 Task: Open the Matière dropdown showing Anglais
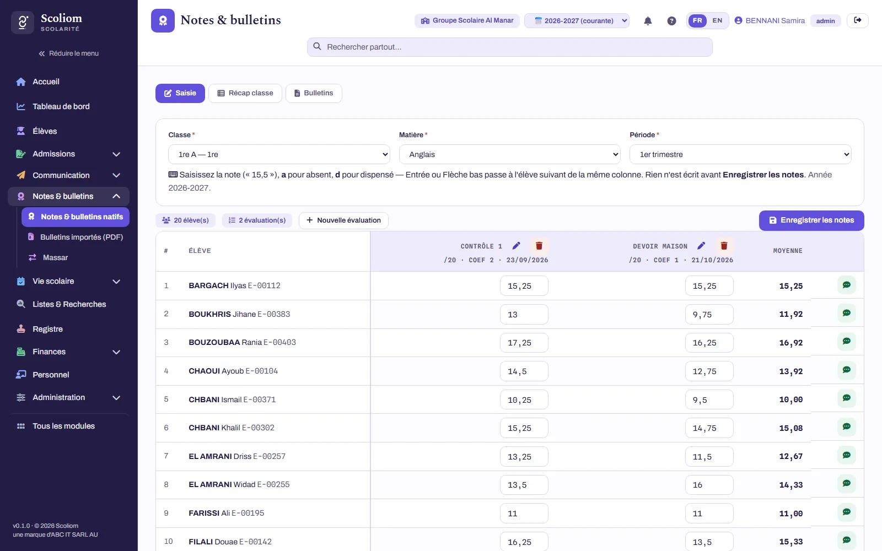510,154
